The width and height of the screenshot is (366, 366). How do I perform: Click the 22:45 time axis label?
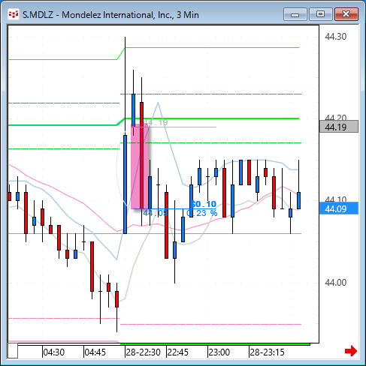pyautogui.click(x=177, y=352)
